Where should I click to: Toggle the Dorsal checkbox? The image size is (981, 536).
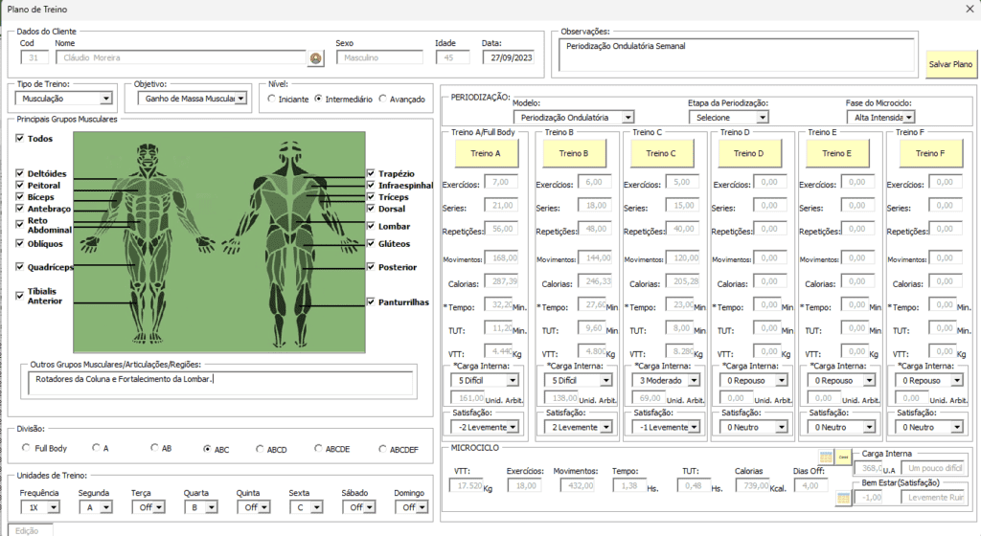tap(371, 208)
